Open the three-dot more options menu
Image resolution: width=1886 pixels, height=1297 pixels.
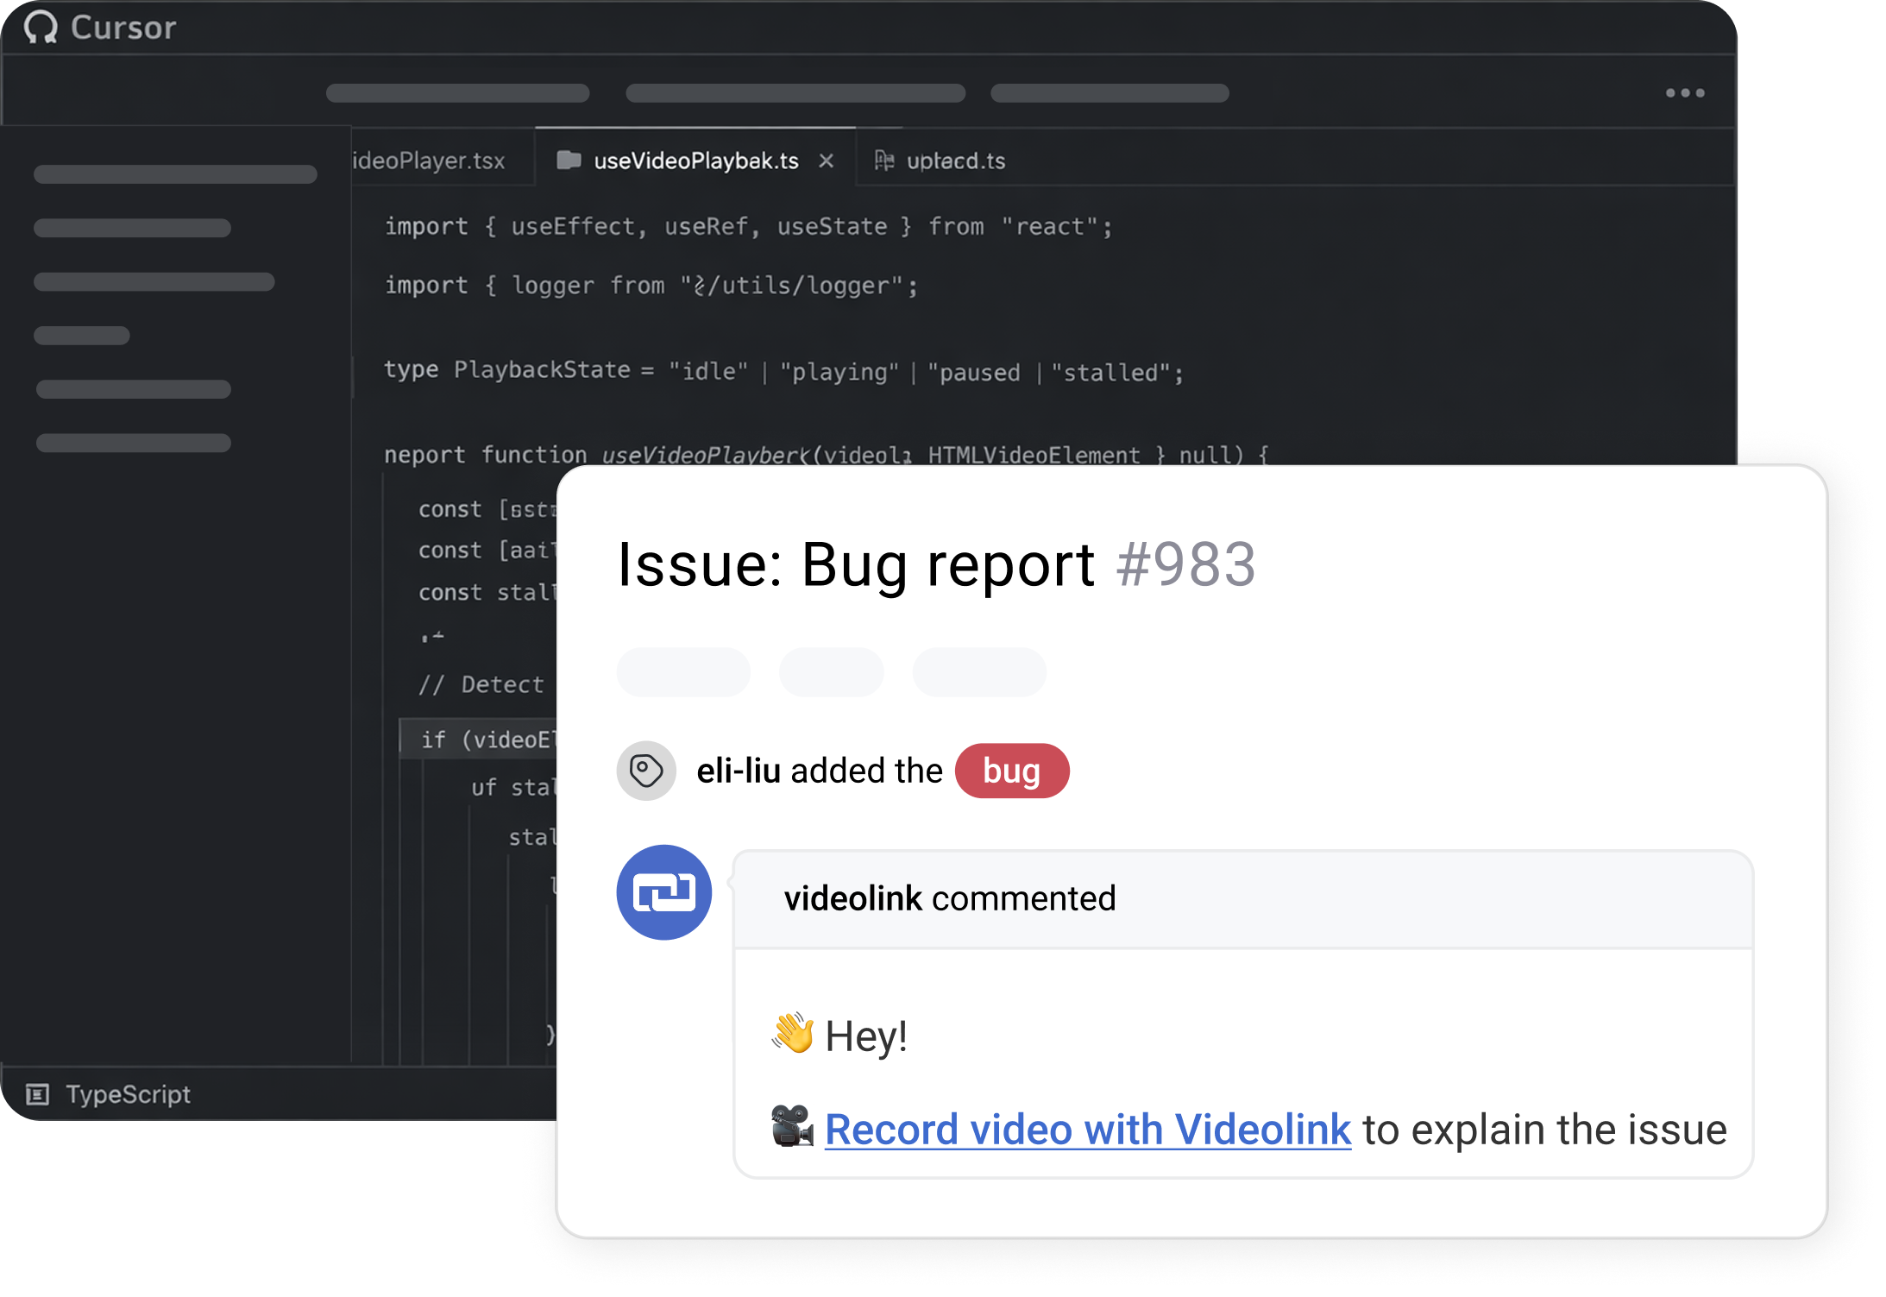coord(1684,93)
